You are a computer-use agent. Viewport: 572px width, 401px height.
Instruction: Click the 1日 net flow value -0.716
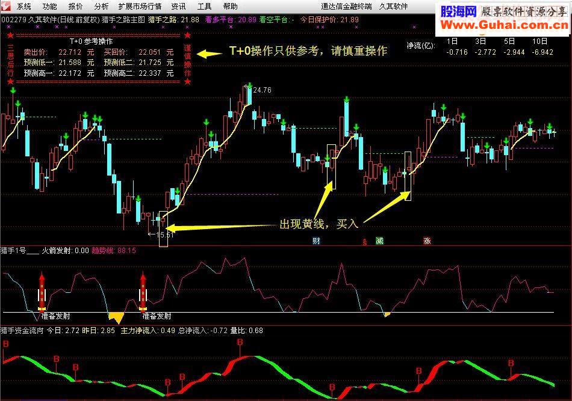(x=457, y=52)
